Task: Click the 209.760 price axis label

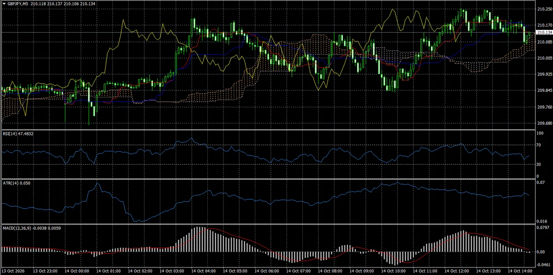Action: pyautogui.click(x=544, y=107)
